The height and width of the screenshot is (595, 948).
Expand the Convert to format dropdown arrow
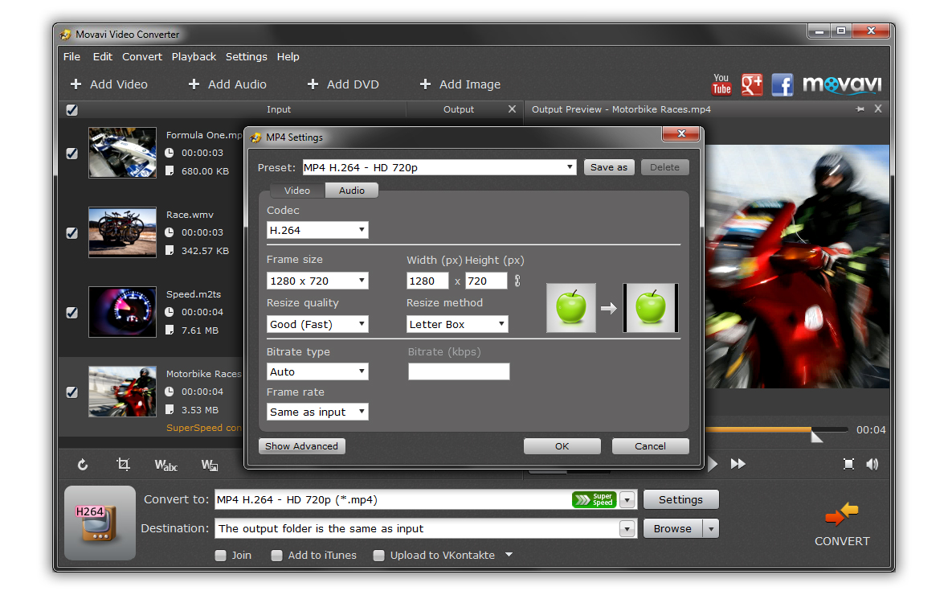[627, 500]
